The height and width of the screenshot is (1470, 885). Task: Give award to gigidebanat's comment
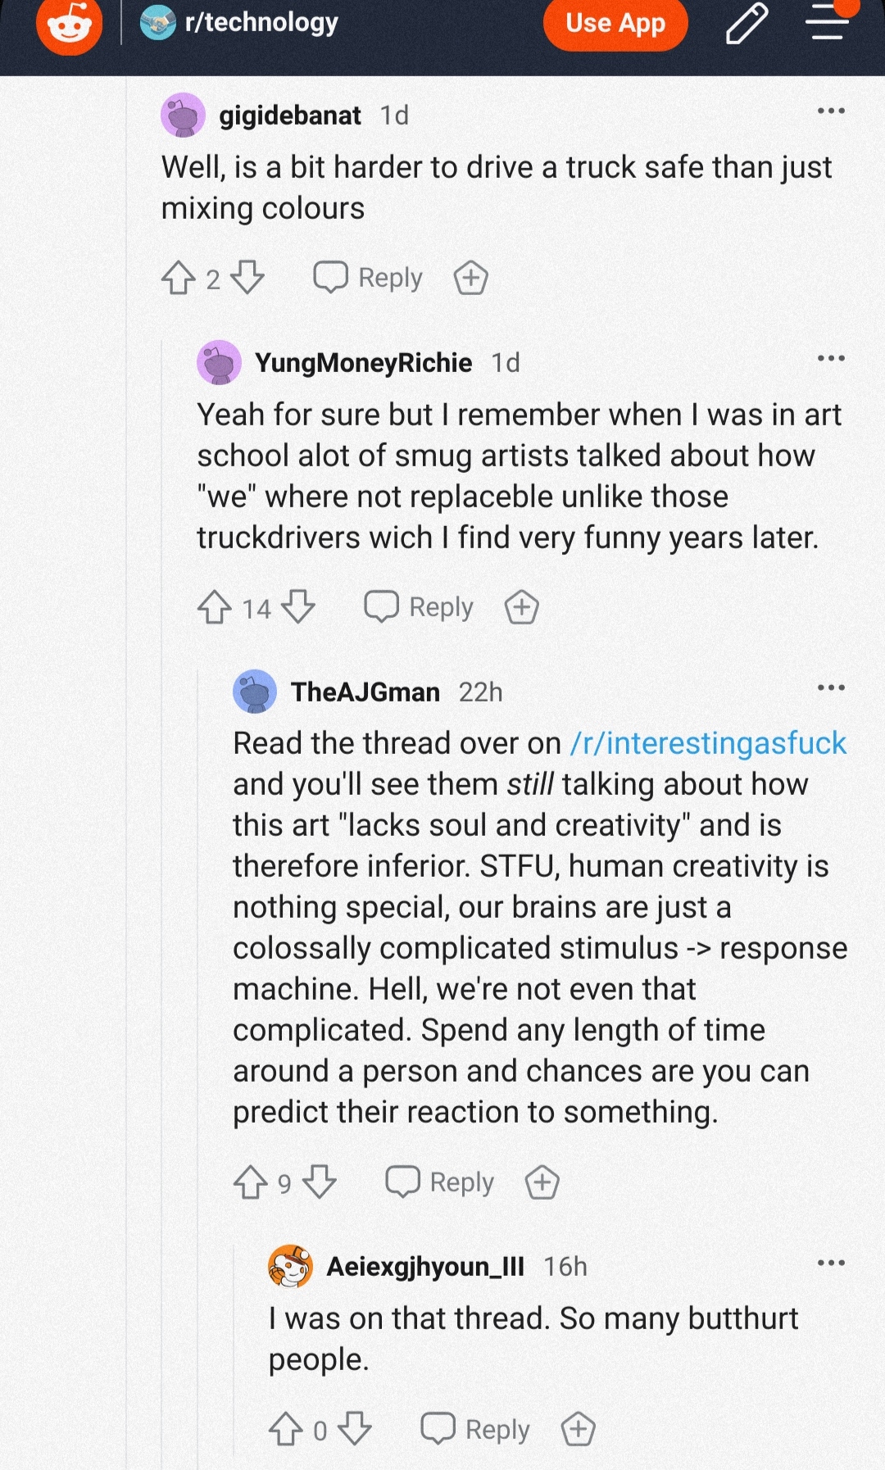471,278
